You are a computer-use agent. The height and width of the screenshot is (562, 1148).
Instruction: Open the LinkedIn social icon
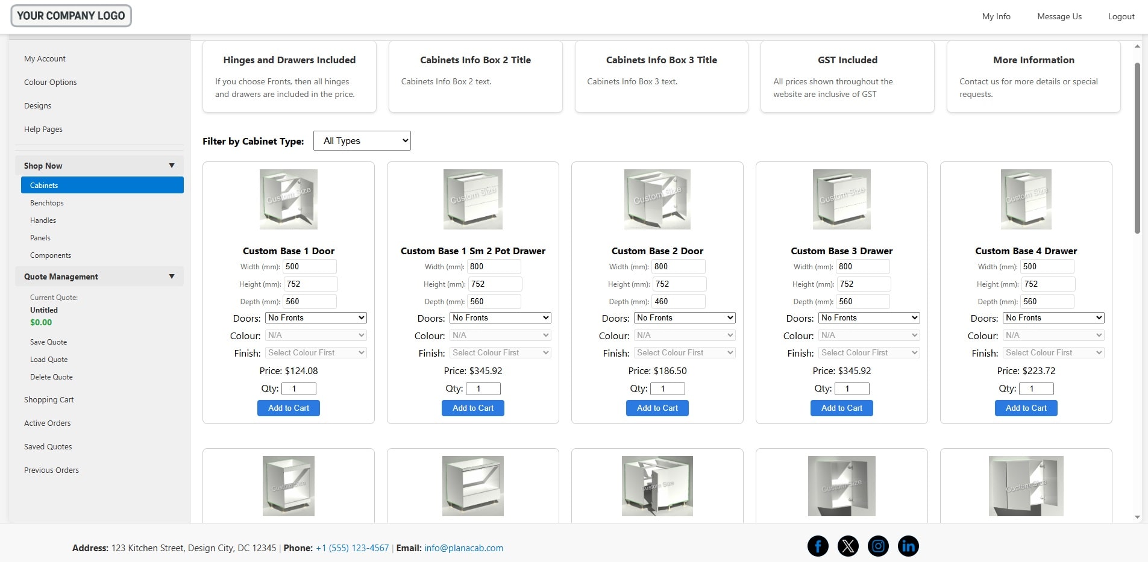tap(908, 546)
